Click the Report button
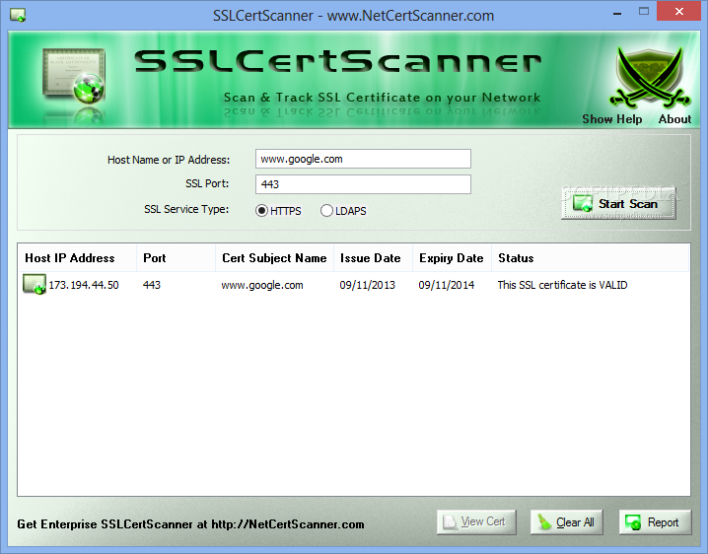This screenshot has height=554, width=708. tap(655, 522)
